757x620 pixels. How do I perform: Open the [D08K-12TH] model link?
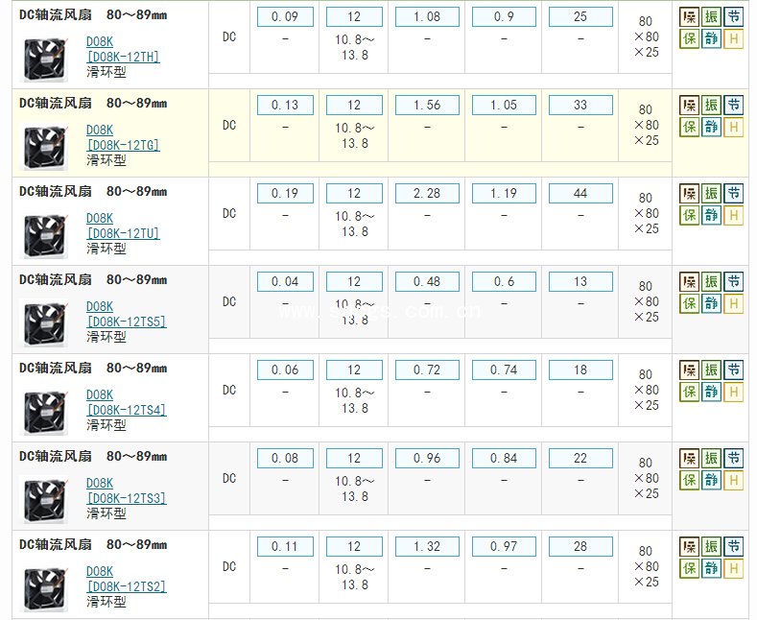pos(123,57)
